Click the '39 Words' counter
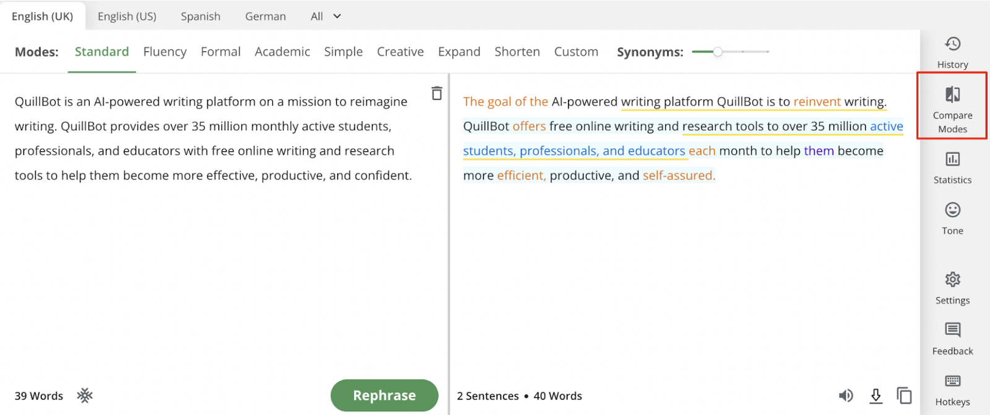The width and height of the screenshot is (990, 415). pos(39,396)
